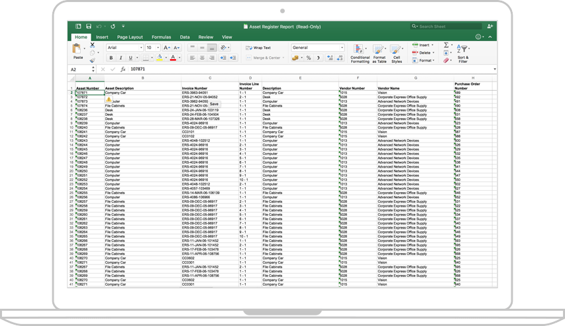Apply percent style to the cell

point(309,58)
